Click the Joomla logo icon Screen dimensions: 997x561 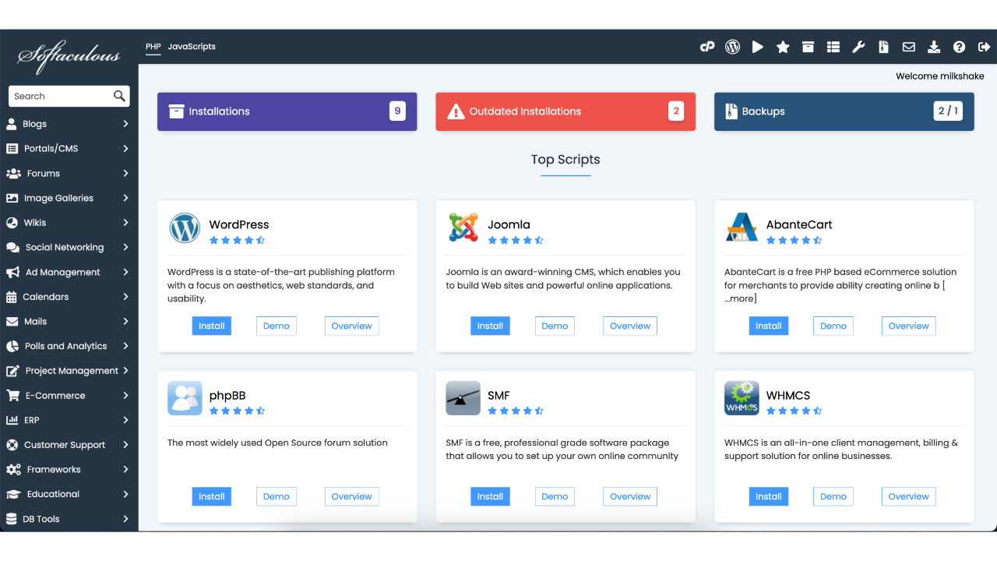[463, 228]
